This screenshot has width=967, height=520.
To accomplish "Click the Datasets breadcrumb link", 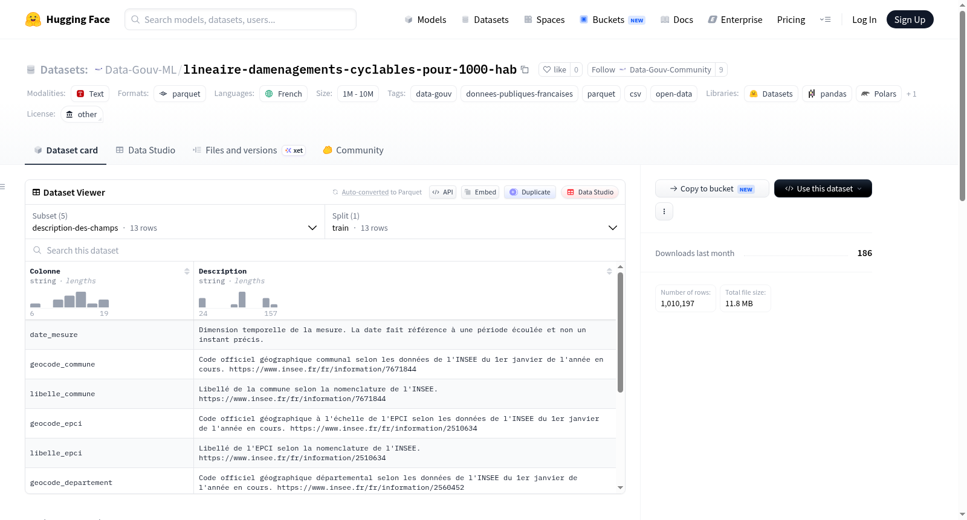I will 64,69.
